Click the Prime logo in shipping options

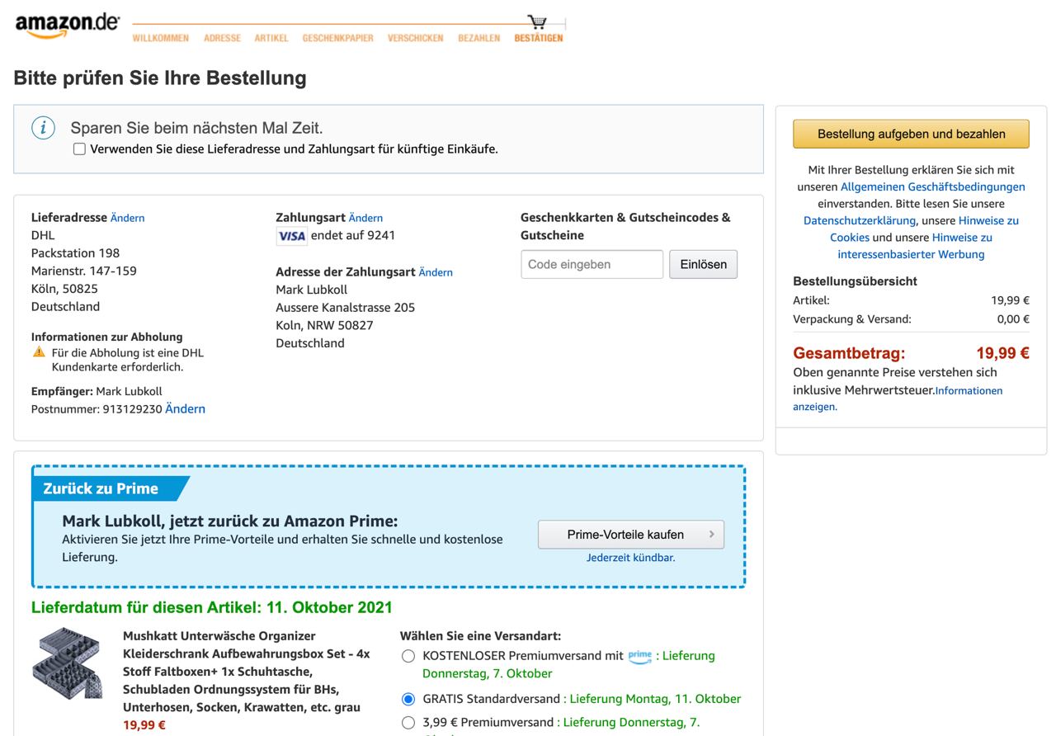coord(639,656)
